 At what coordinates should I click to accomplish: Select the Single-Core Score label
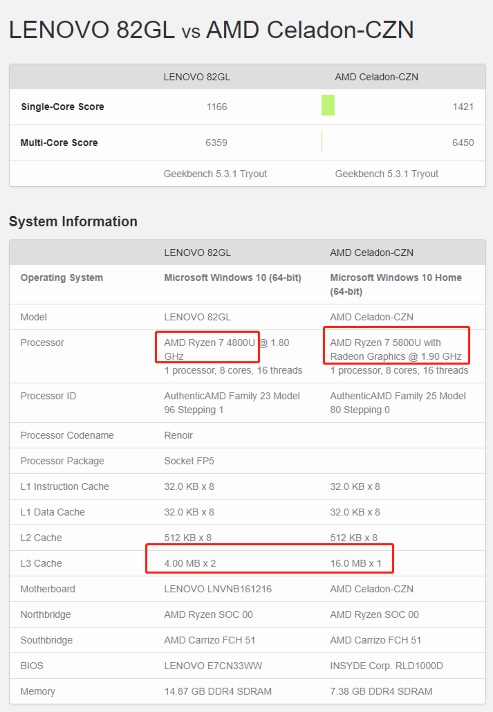(62, 107)
